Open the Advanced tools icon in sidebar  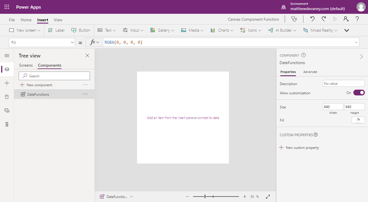click(x=7, y=124)
